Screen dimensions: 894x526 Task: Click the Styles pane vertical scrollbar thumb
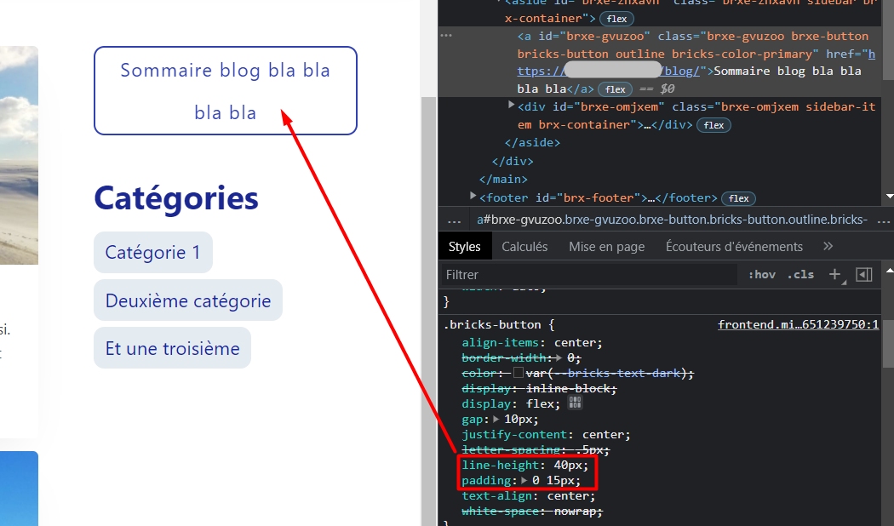[888, 343]
